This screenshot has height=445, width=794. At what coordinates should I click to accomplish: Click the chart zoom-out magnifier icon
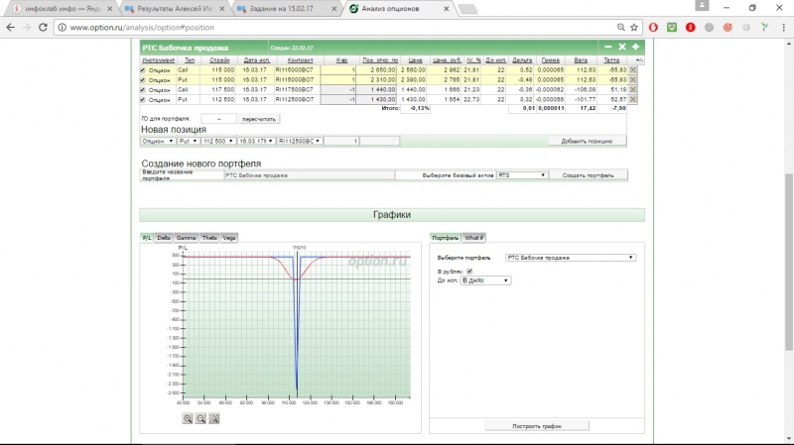[x=200, y=418]
